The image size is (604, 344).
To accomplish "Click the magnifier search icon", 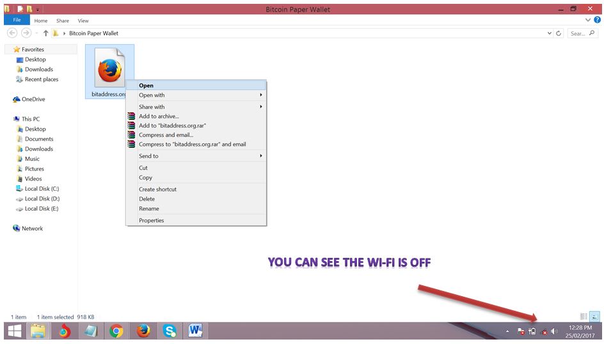I will click(592, 33).
